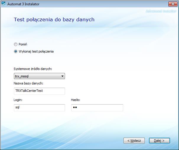
Task: Click the Hasło password field
Action: tap(97, 108)
